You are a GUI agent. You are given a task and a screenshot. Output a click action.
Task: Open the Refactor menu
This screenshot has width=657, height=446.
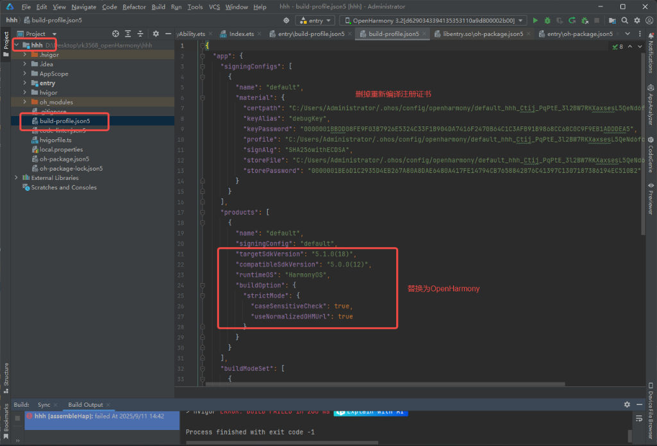click(134, 7)
